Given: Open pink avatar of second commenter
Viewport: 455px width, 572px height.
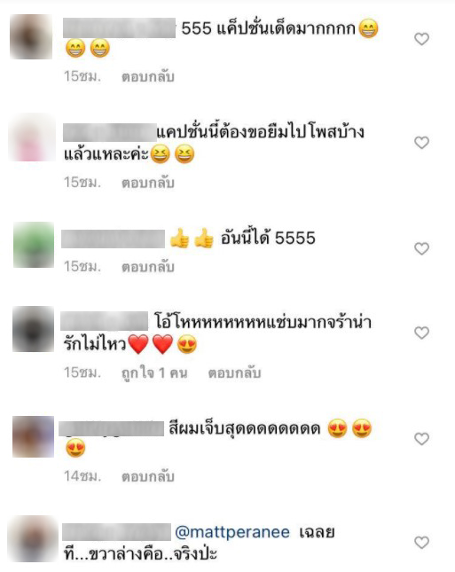Looking at the screenshot, I should (x=32, y=137).
